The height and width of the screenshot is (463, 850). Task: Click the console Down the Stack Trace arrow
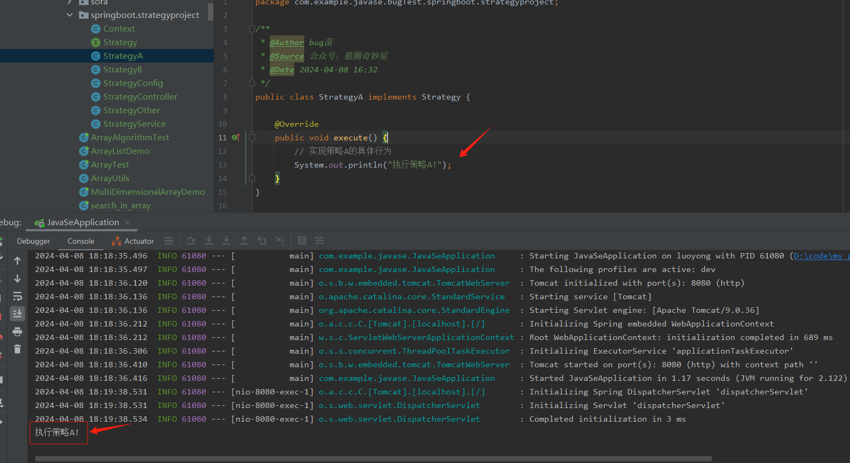pos(17,279)
